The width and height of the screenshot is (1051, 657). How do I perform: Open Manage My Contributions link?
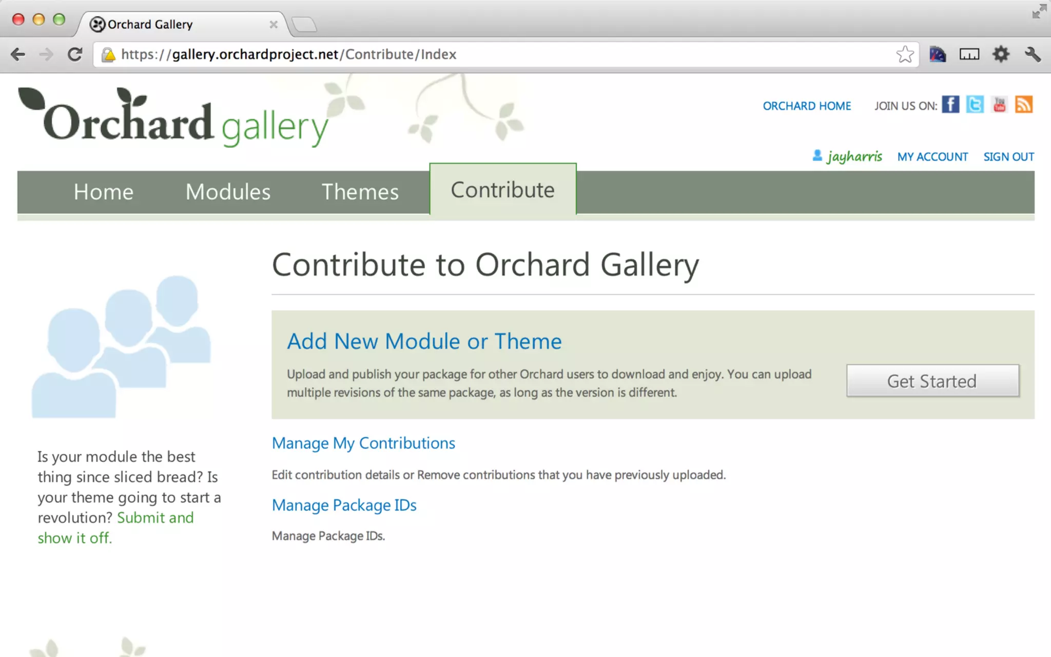363,443
